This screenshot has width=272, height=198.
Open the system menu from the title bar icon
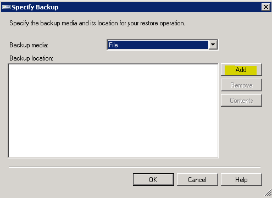point(6,7)
